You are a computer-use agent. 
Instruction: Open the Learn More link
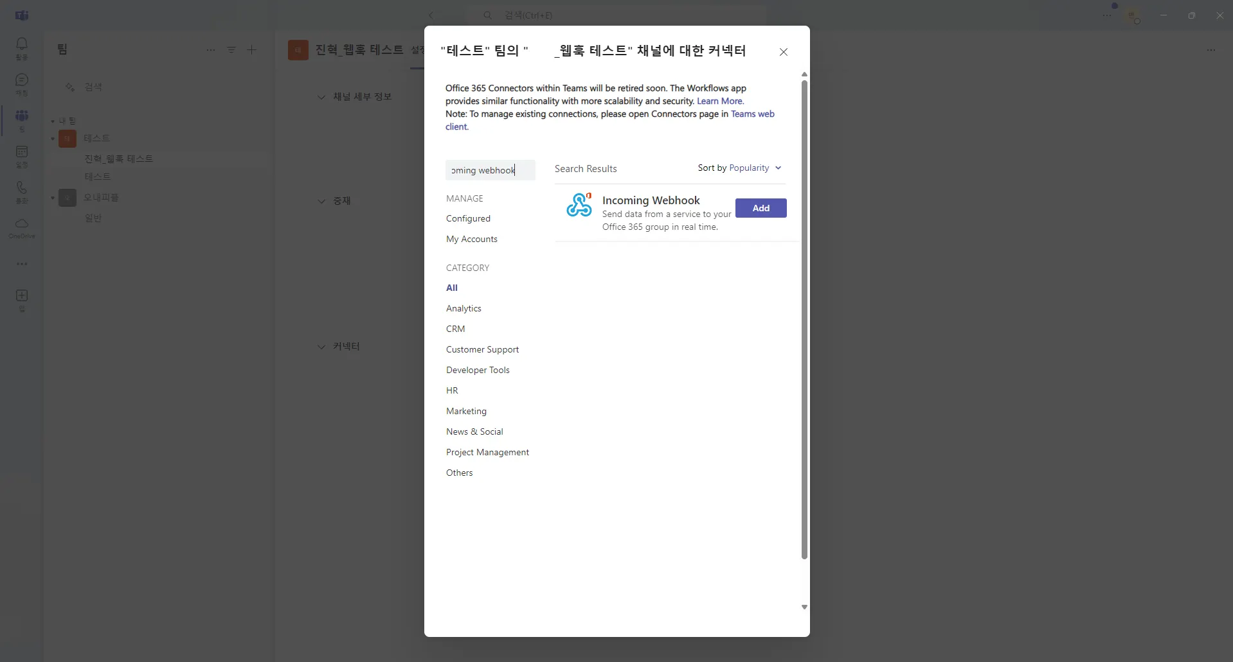coord(720,101)
